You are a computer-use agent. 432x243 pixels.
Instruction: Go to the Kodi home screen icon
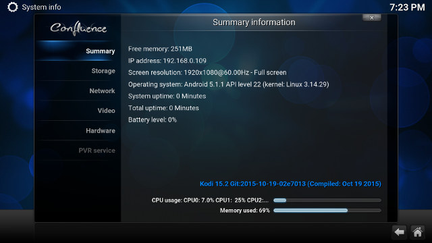(417, 232)
